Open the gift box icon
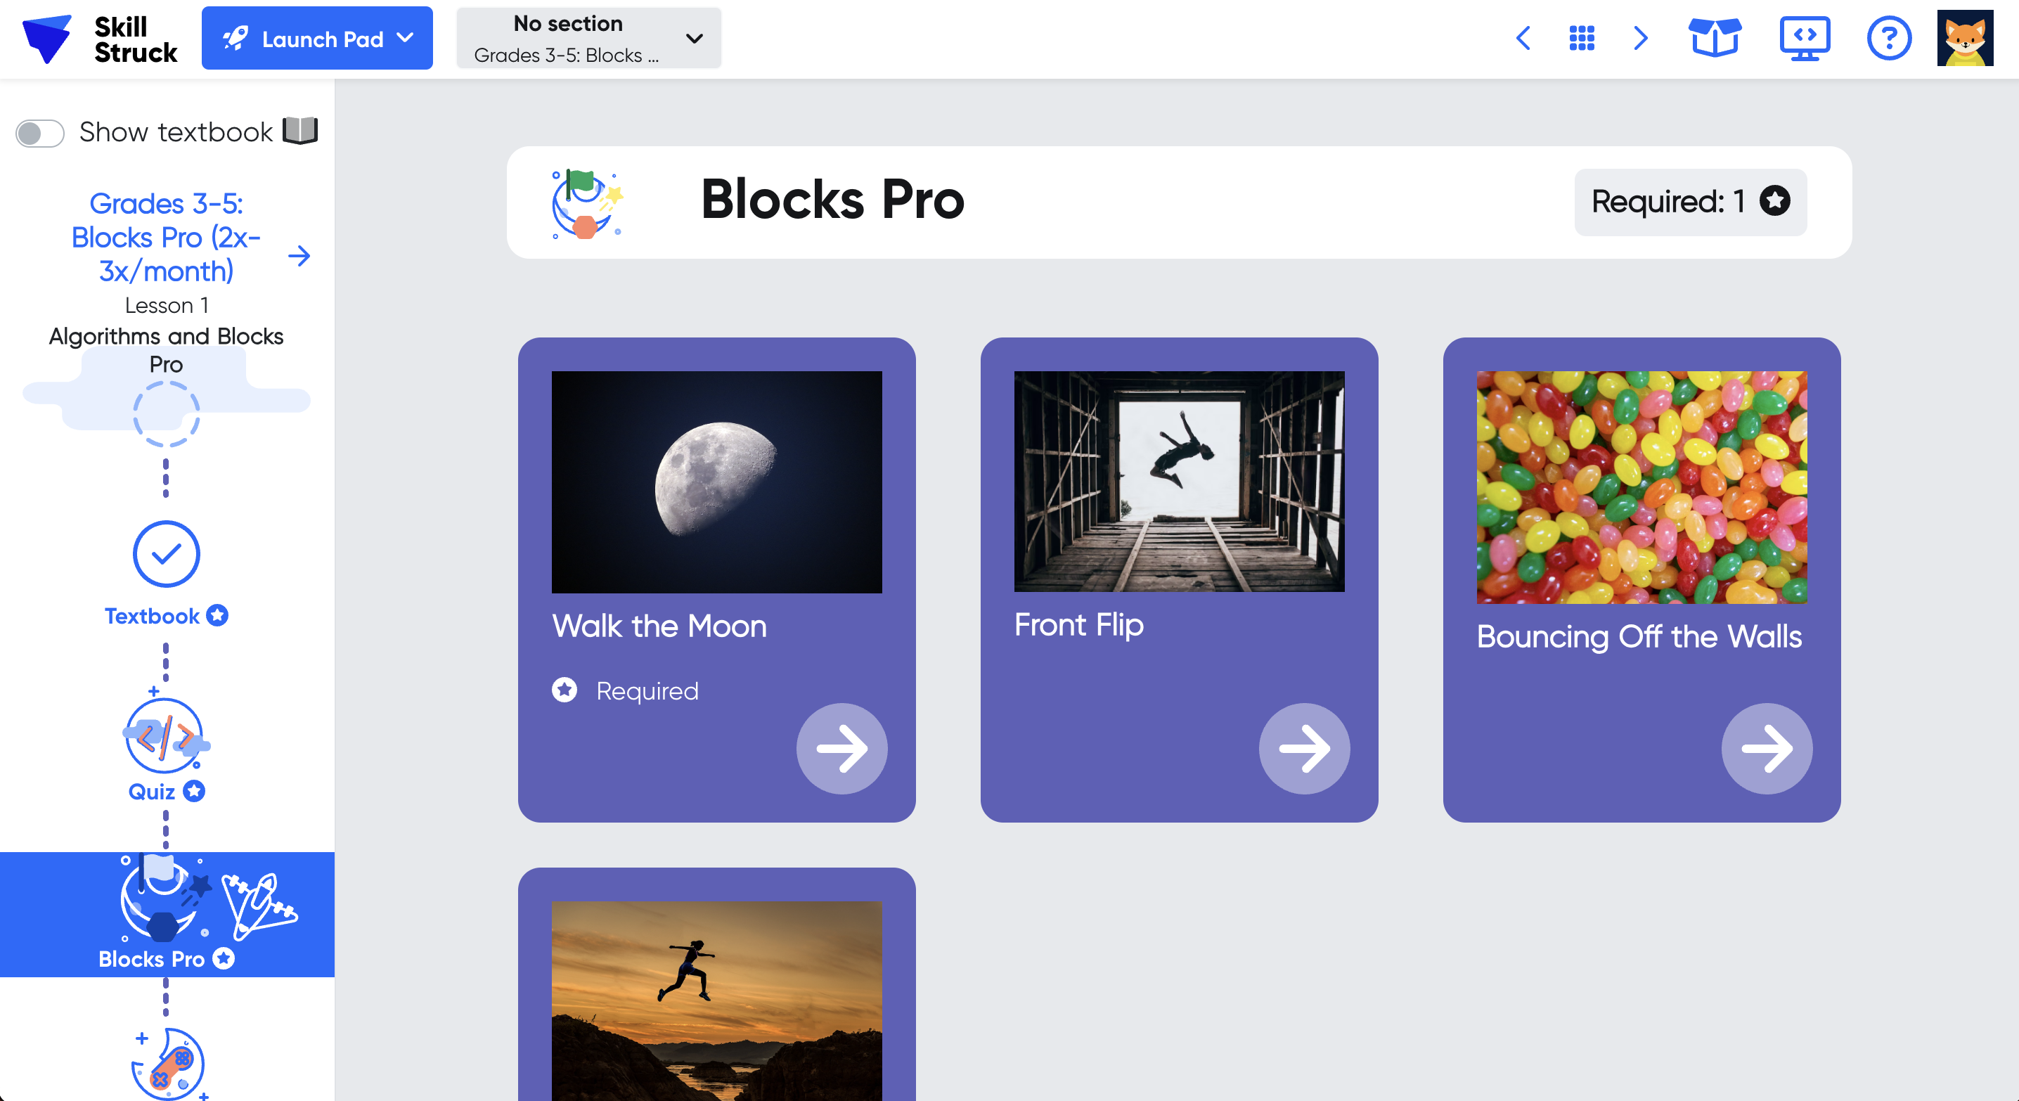The height and width of the screenshot is (1101, 2019). [1714, 38]
